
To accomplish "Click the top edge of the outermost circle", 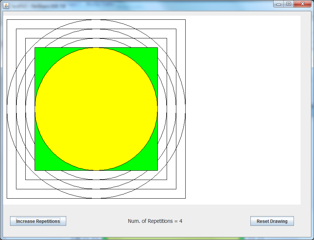I will click(x=96, y=20).
